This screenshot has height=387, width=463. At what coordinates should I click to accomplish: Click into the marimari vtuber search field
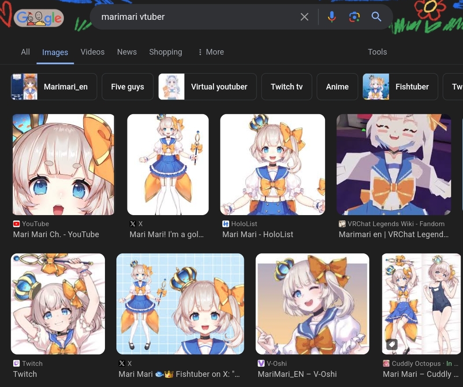tap(195, 17)
